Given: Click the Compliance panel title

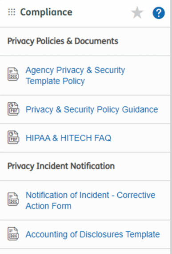Looking at the screenshot, I should click(x=46, y=12).
